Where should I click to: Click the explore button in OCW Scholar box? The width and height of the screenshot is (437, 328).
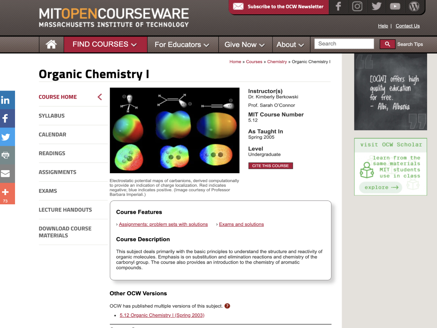(381, 187)
